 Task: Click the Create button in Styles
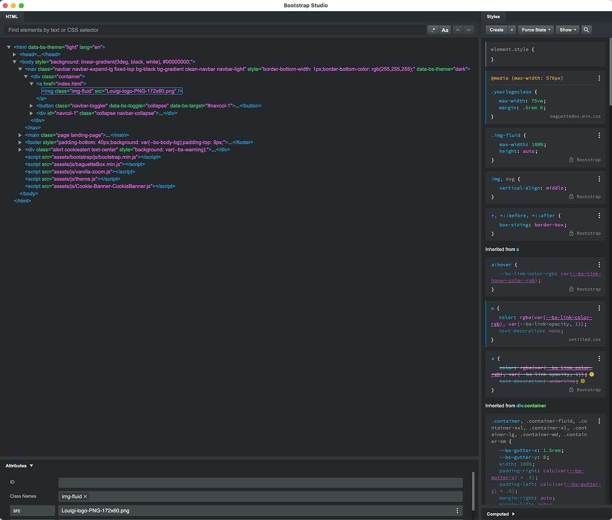(496, 30)
